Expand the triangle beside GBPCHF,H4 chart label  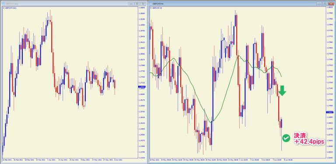pos(151,8)
